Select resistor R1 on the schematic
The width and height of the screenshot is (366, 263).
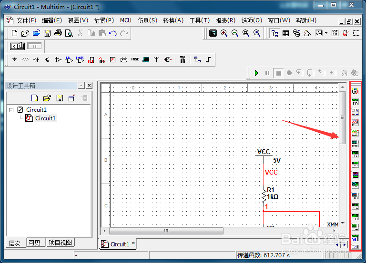pos(264,196)
